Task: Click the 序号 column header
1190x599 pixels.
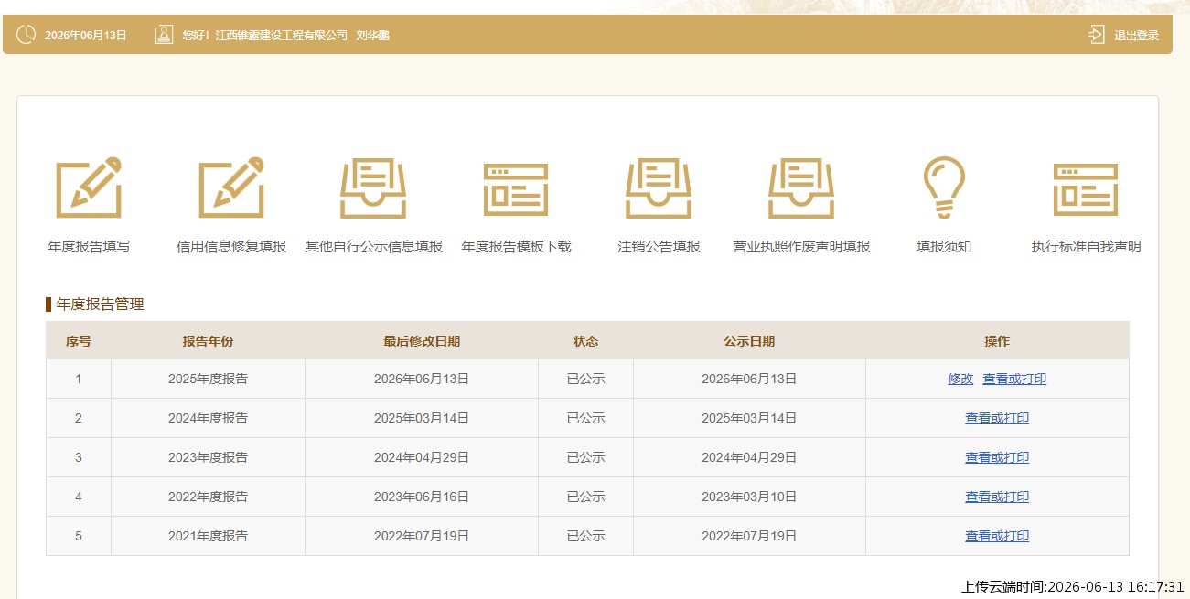Action: pos(79,341)
